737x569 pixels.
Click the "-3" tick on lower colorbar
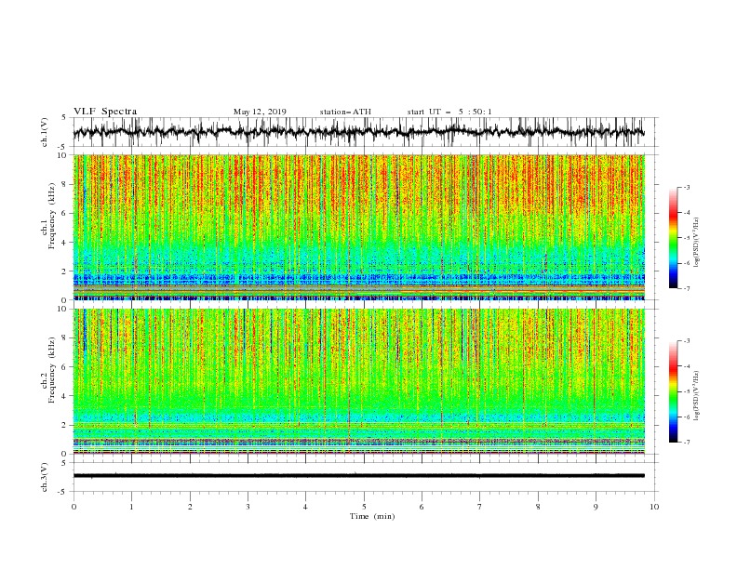[x=686, y=341]
